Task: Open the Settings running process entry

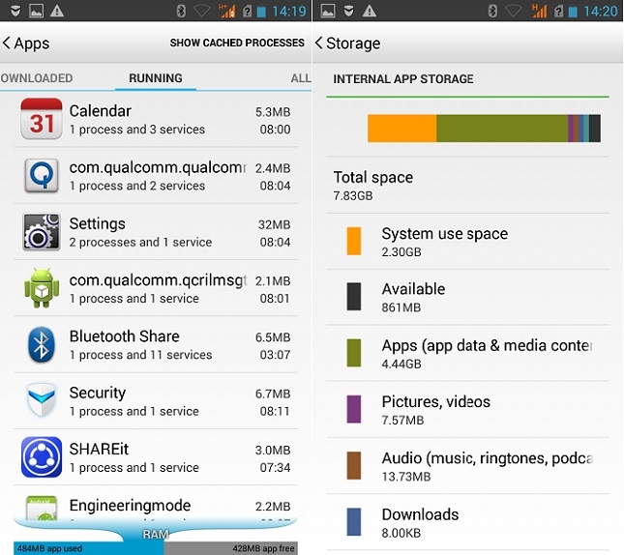Action: point(156,232)
